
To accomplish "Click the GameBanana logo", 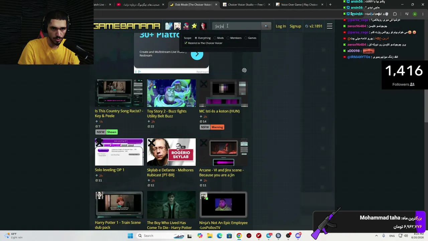I will [x=127, y=26].
